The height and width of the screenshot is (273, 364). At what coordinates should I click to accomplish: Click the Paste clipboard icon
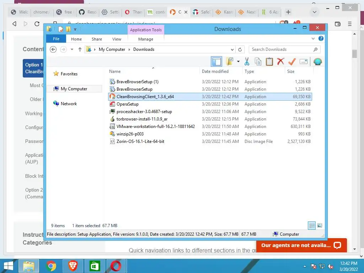(269, 62)
